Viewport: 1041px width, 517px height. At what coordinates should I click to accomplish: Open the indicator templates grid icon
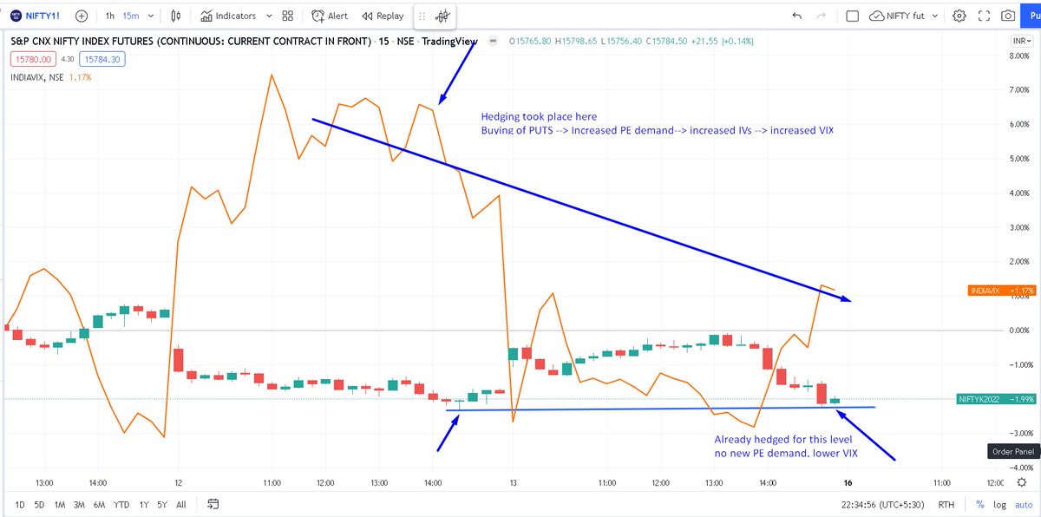[x=288, y=16]
